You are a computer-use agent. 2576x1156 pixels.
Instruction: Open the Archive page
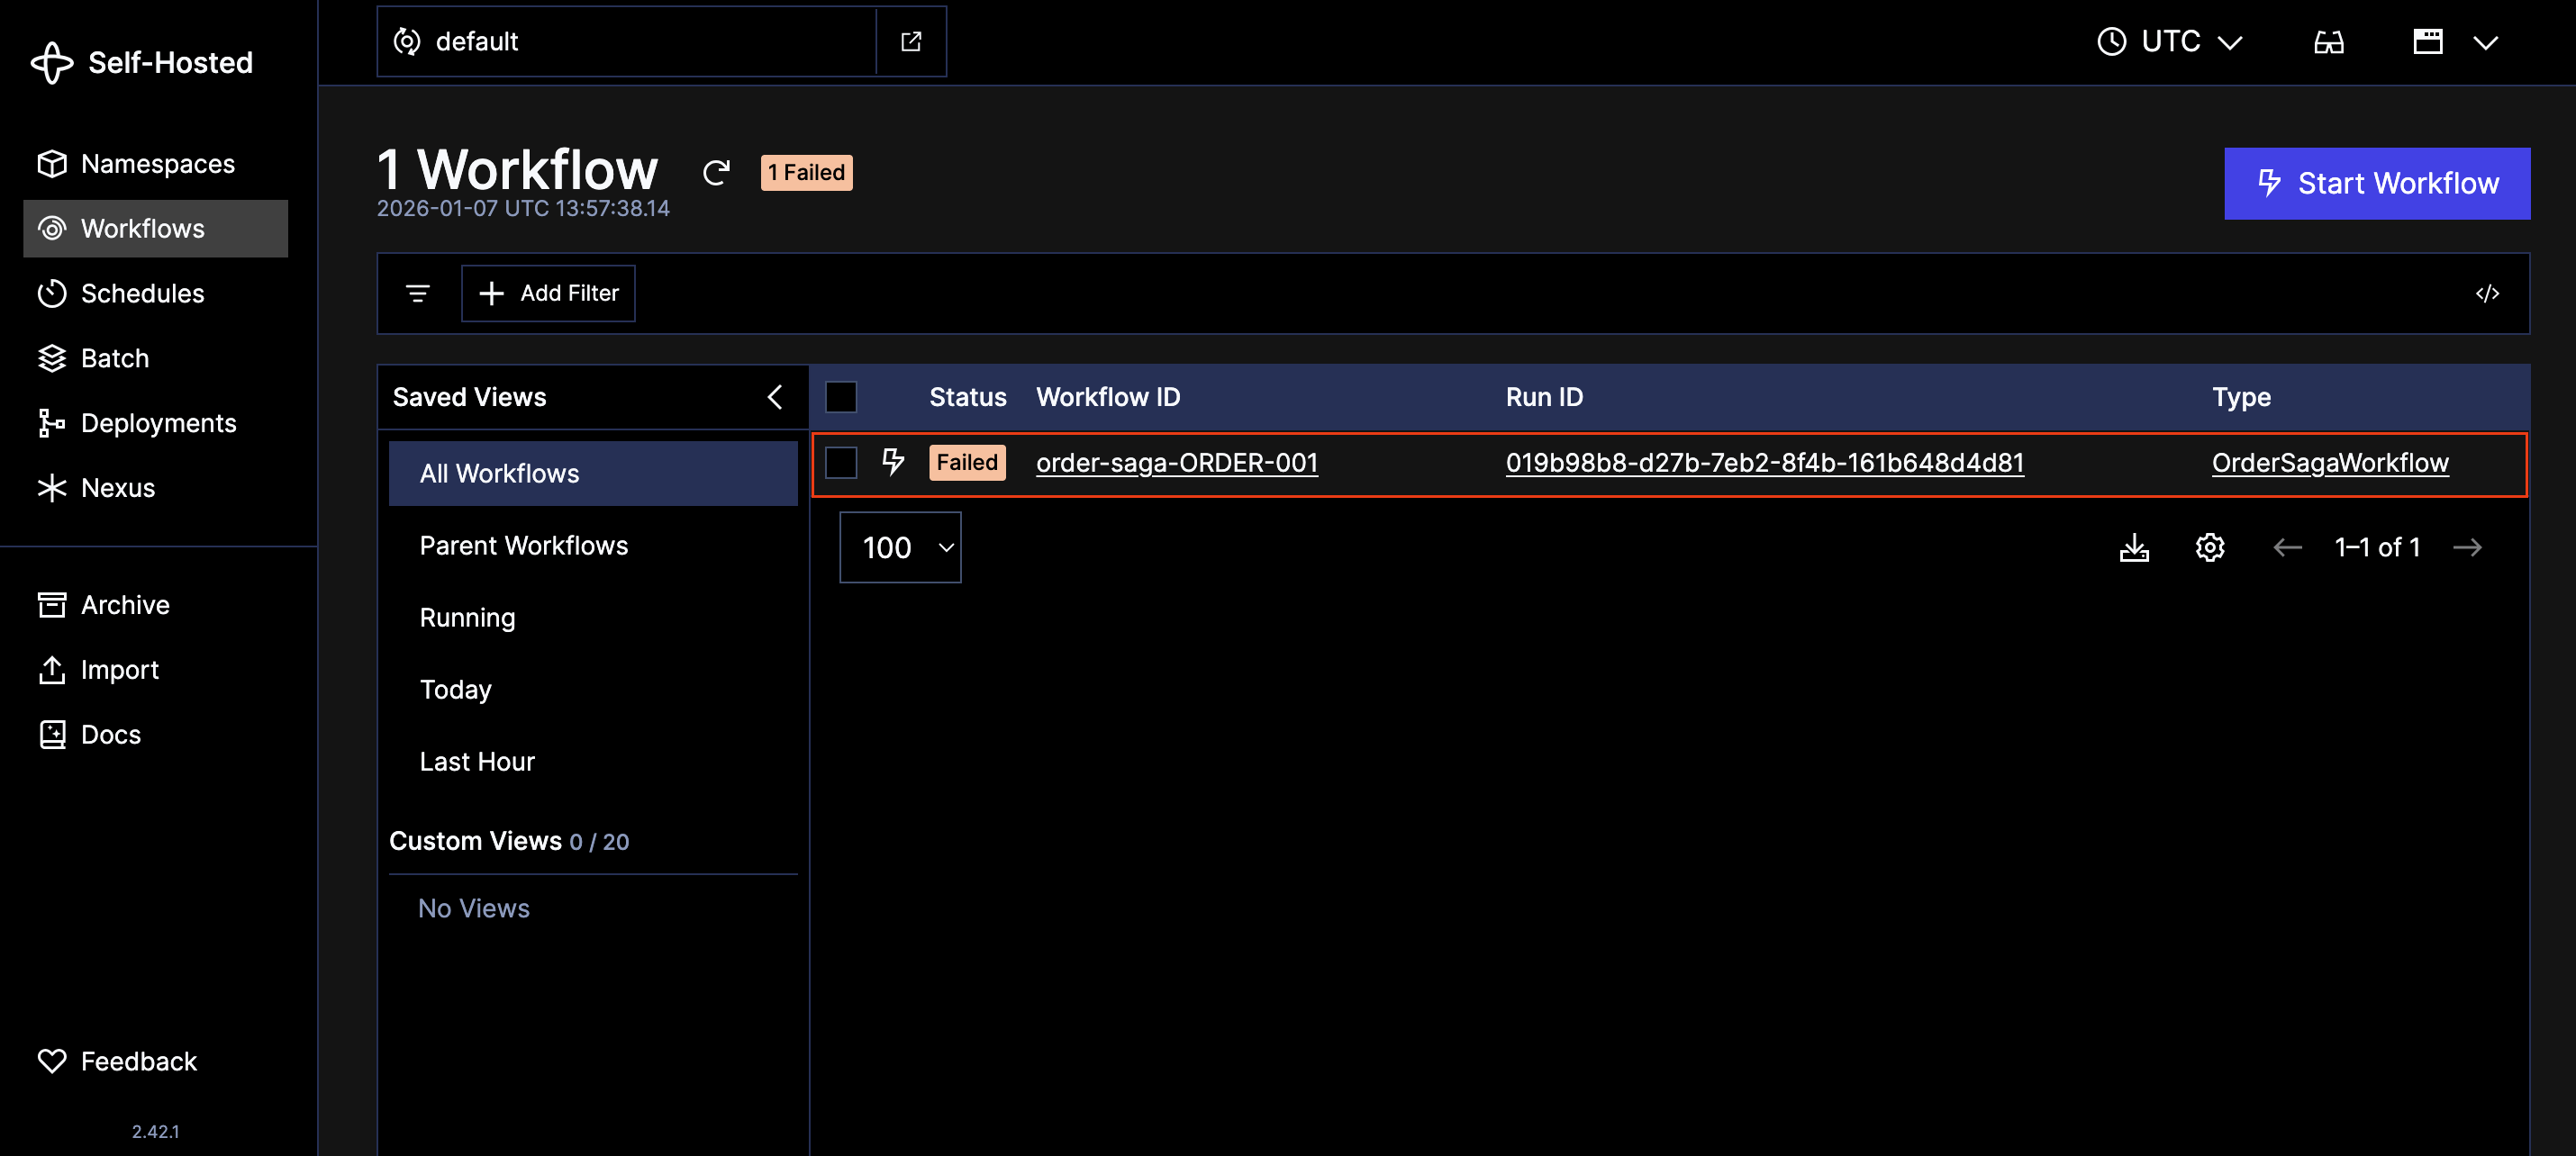(x=124, y=604)
